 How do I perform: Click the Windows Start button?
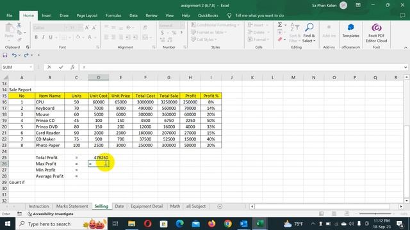click(8, 224)
